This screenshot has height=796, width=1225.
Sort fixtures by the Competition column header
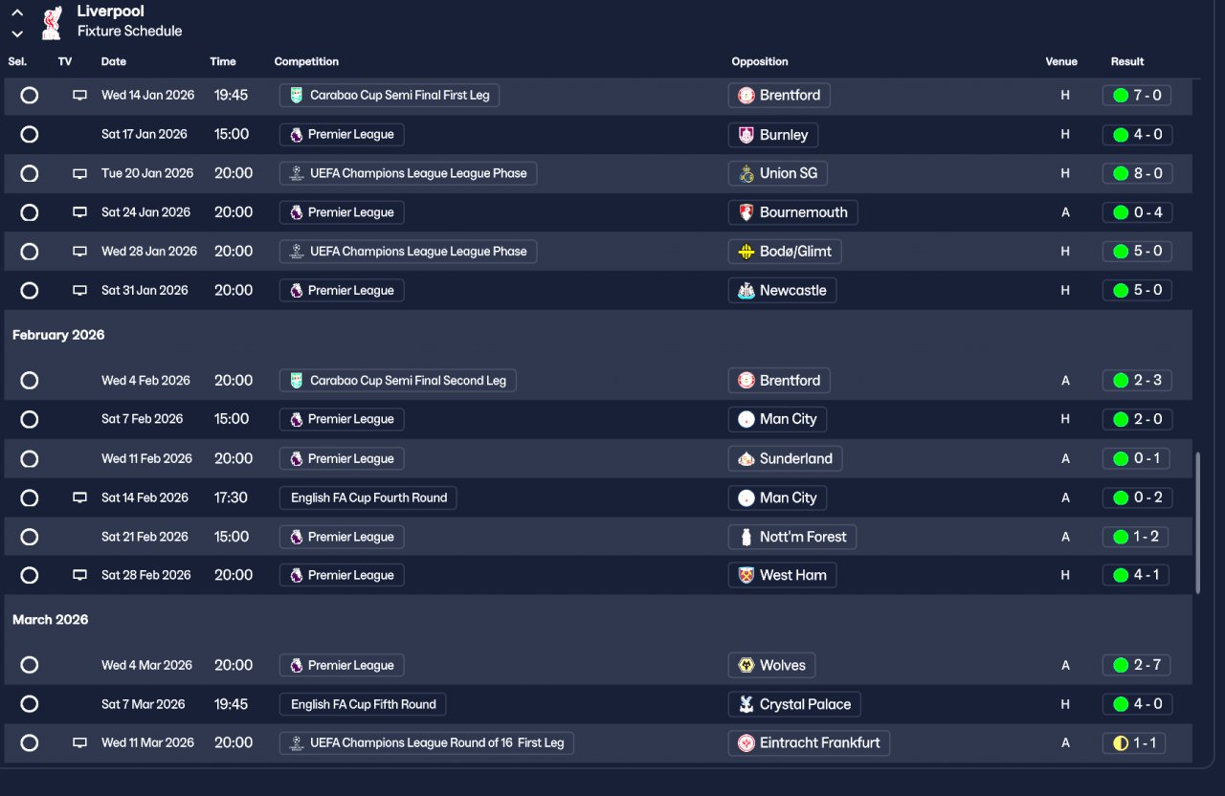[x=306, y=61]
